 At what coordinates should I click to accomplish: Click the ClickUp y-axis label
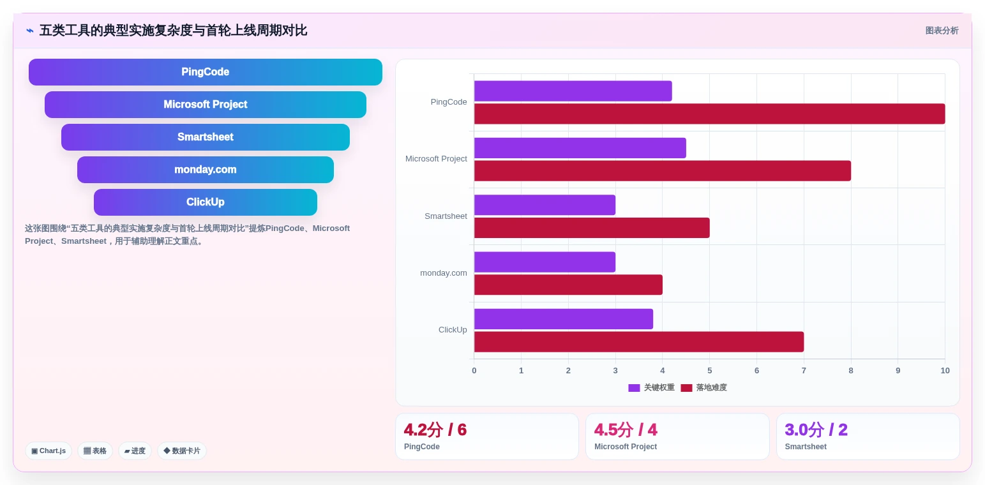(453, 330)
